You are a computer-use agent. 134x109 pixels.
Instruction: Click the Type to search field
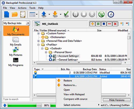click(16, 99)
